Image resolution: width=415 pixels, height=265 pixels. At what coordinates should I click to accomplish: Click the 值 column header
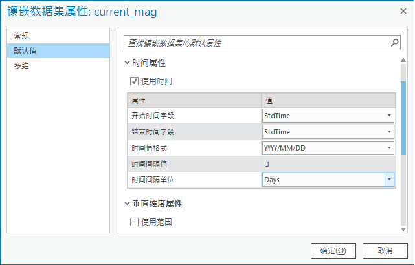point(327,100)
